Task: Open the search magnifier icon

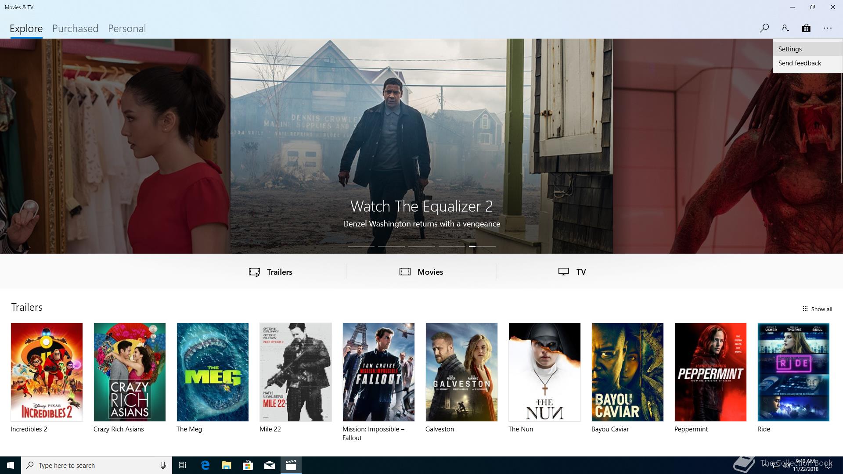Action: pyautogui.click(x=764, y=28)
